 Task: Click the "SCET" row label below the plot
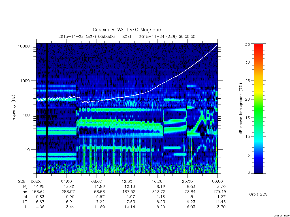click(x=23, y=181)
